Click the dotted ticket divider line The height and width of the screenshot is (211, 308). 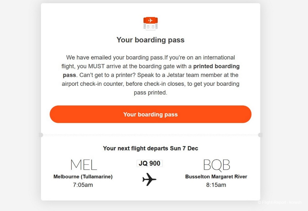pyautogui.click(x=150, y=135)
